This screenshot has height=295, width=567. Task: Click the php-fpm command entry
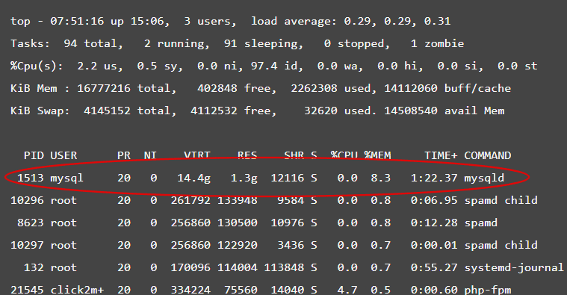[488, 290]
